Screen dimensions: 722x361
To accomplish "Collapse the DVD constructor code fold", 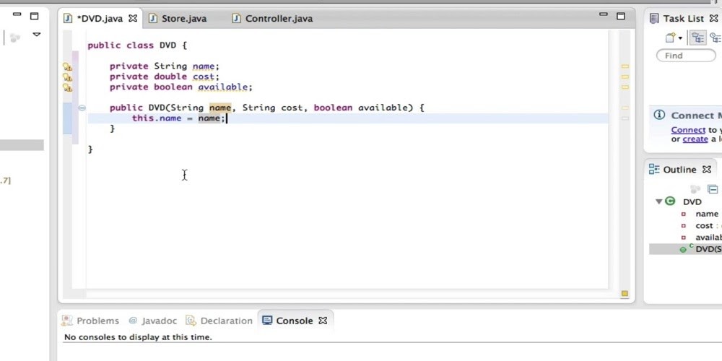I will [x=82, y=108].
